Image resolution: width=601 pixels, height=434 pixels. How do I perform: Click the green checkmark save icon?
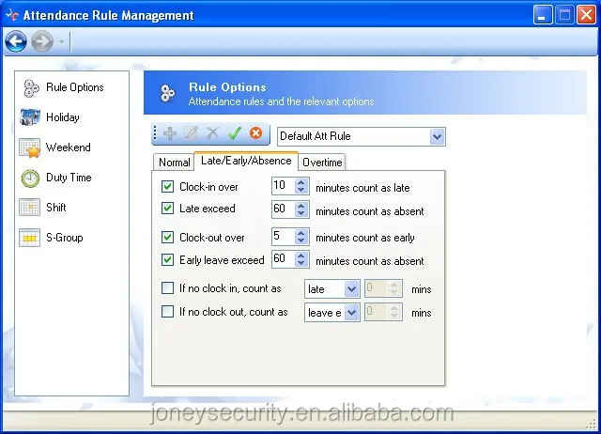coord(234,134)
